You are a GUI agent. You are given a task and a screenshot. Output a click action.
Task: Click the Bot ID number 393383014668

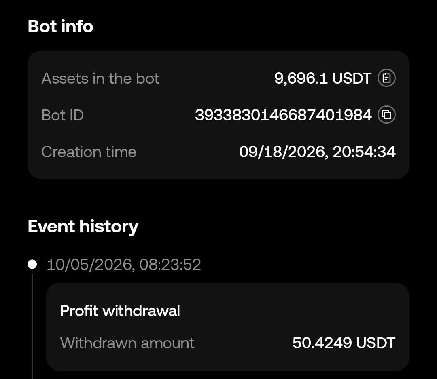coord(283,115)
